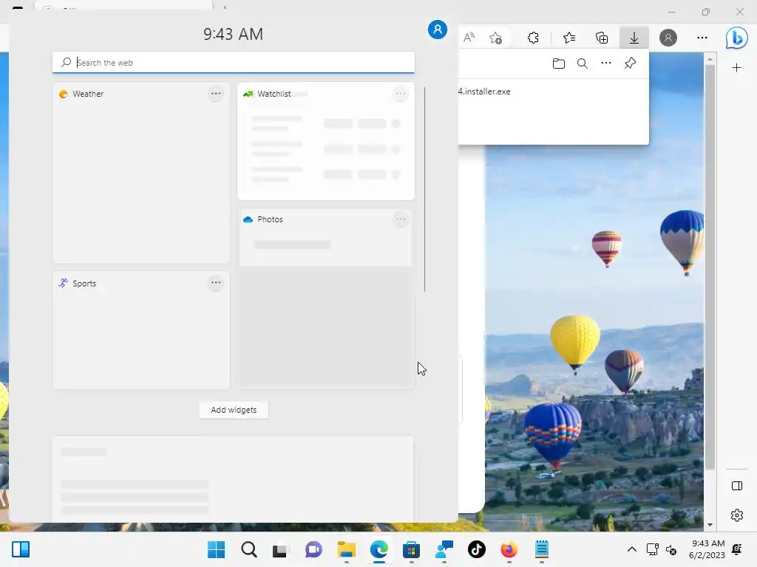The image size is (757, 567).
Task: Open the Windows Start menu
Action: click(x=217, y=549)
